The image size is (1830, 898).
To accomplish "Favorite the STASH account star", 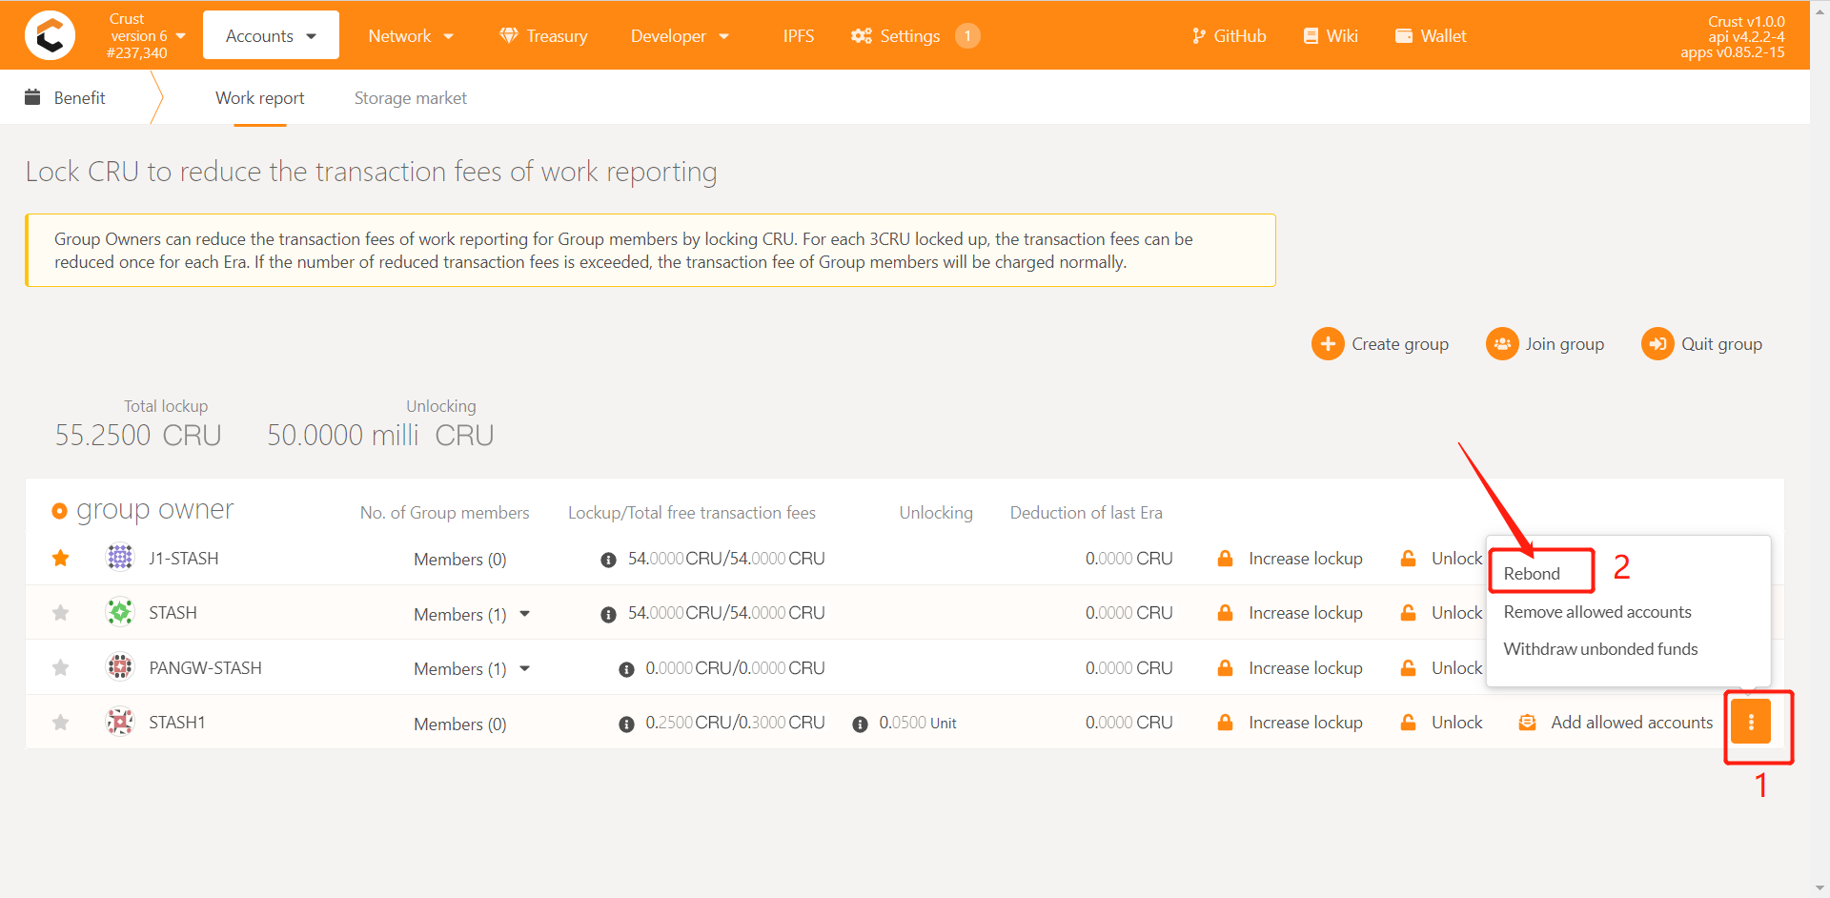I will pos(61,613).
